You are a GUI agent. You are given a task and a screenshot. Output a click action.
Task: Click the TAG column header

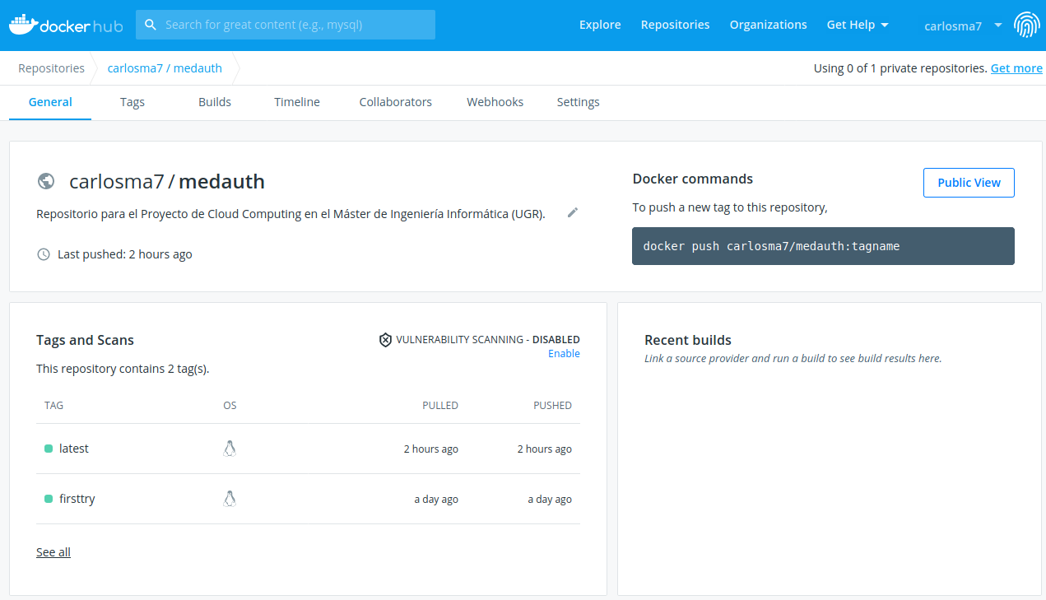pyautogui.click(x=54, y=406)
